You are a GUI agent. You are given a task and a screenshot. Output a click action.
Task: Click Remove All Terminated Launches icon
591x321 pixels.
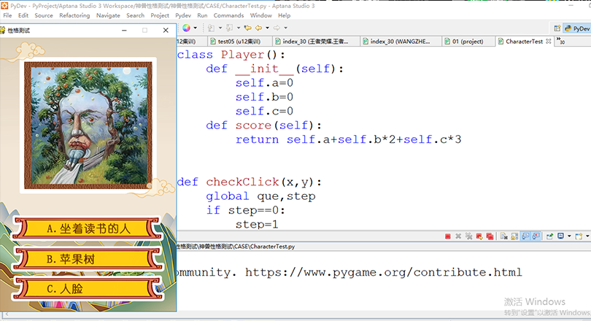point(468,236)
